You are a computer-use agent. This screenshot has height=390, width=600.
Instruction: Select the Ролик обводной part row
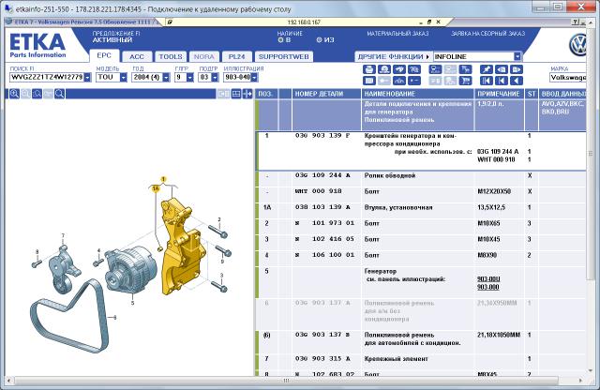pyautogui.click(x=422, y=179)
